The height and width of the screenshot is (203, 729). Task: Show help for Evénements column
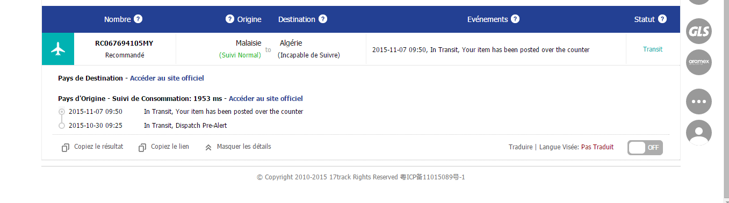pos(515,19)
